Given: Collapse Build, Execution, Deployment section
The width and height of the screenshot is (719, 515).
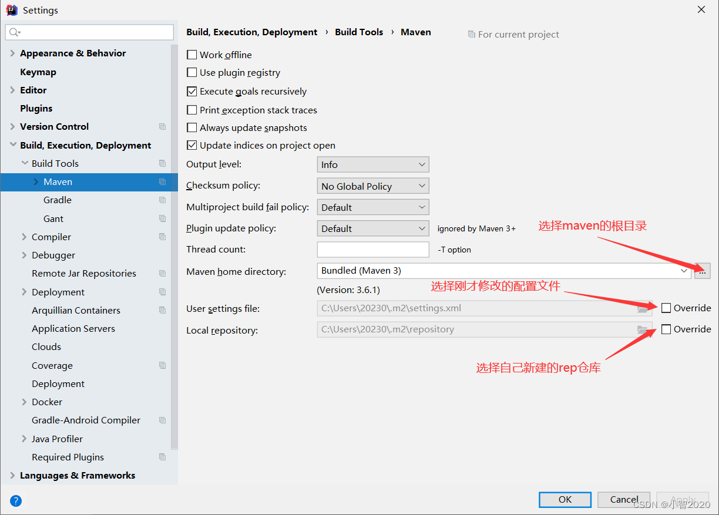Looking at the screenshot, I should (x=12, y=145).
